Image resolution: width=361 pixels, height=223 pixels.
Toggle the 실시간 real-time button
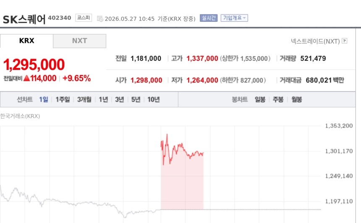(209, 18)
